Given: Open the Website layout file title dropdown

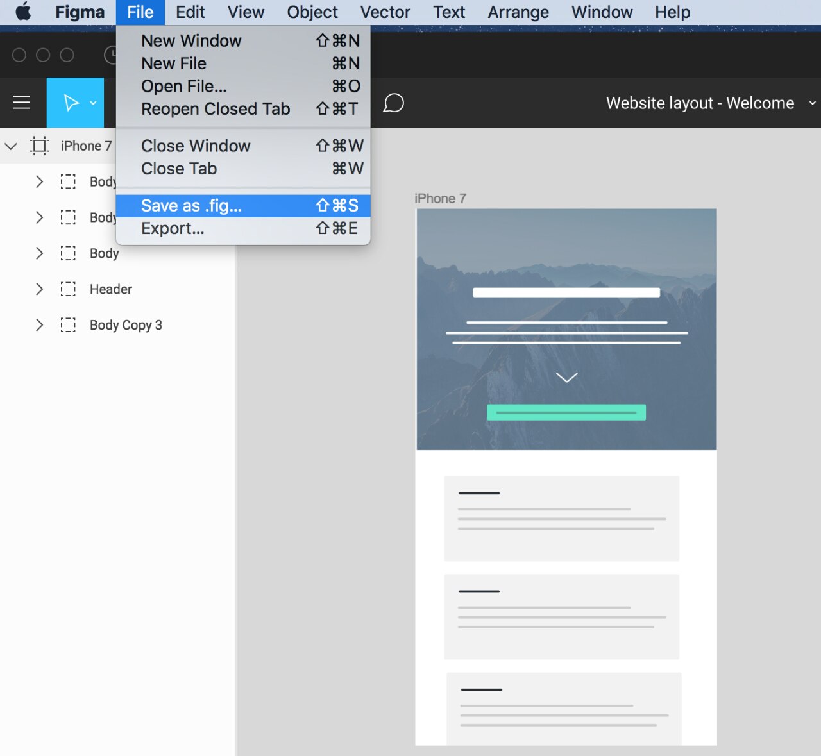Looking at the screenshot, I should (x=812, y=103).
